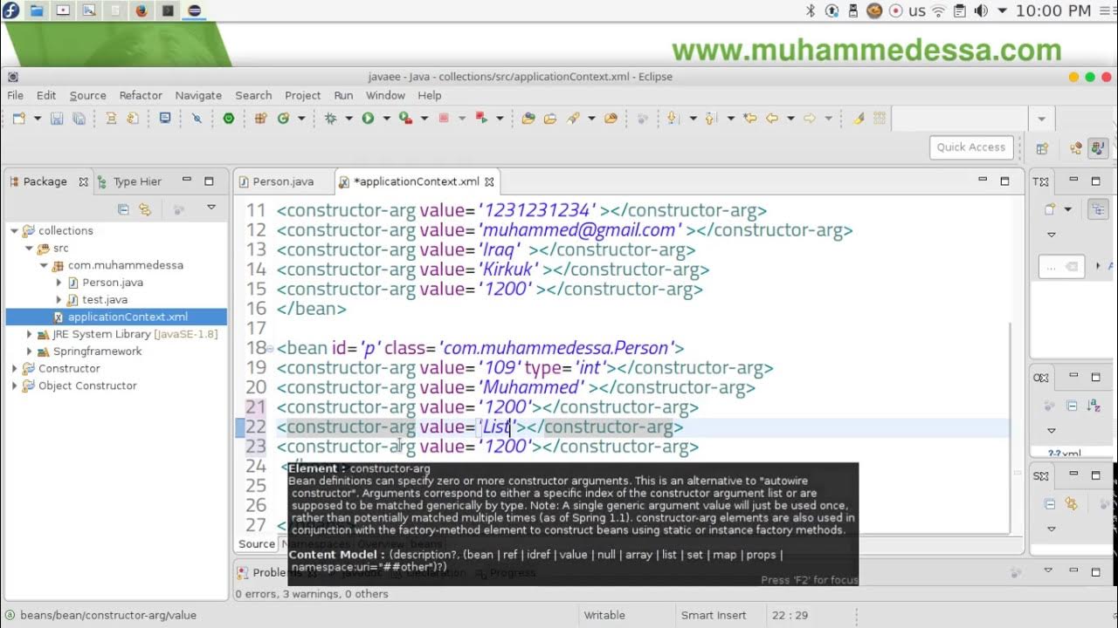Open the File menu
This screenshot has height=628, width=1118.
coord(16,95)
